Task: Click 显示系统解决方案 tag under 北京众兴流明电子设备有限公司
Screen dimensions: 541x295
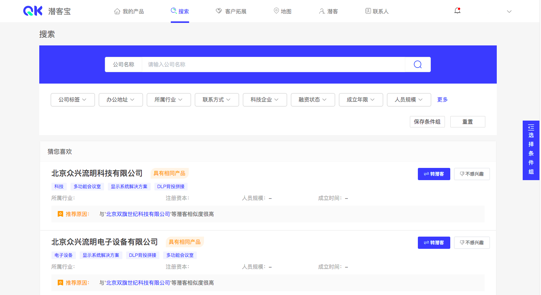Action: [x=101, y=255]
